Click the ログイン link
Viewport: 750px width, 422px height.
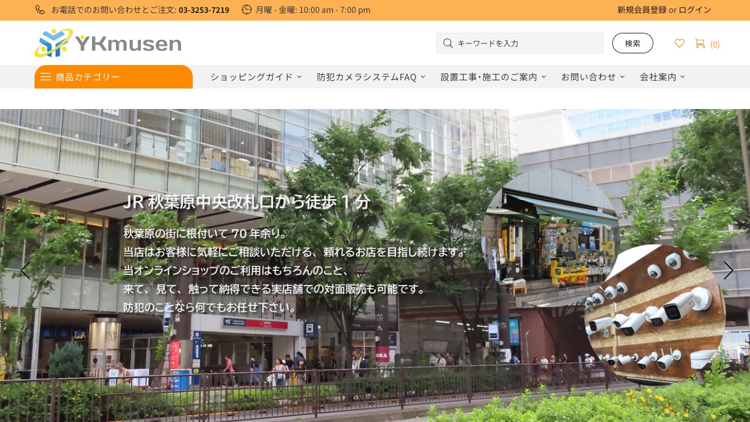click(695, 9)
